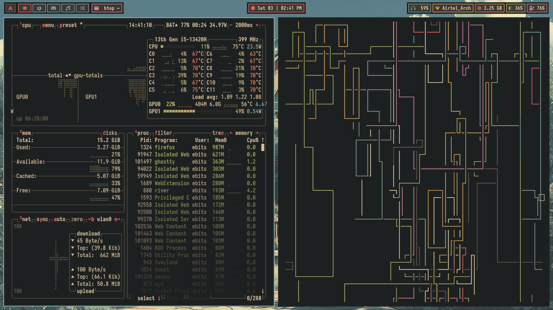Open the Arch logo launcher in the bar
The width and height of the screenshot is (553, 310).
tap(10, 8)
